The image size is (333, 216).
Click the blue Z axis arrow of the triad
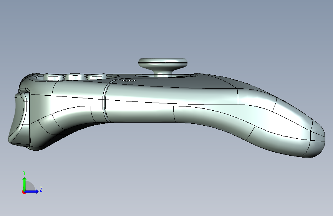pyautogui.click(x=32, y=191)
